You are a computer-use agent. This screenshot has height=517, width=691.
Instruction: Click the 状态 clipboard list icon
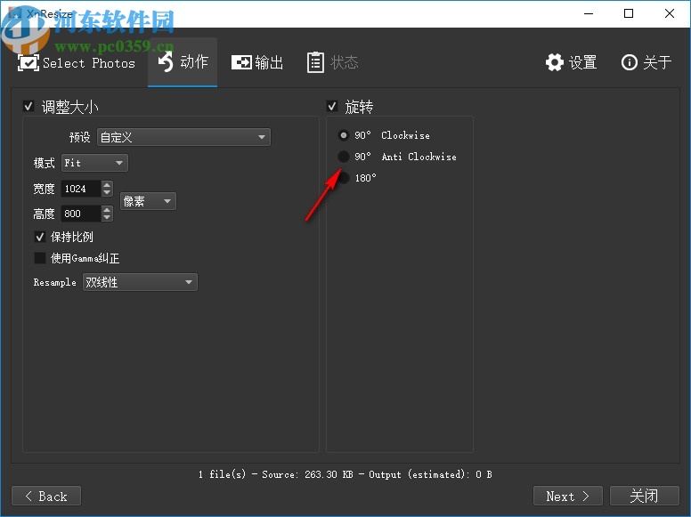point(315,62)
